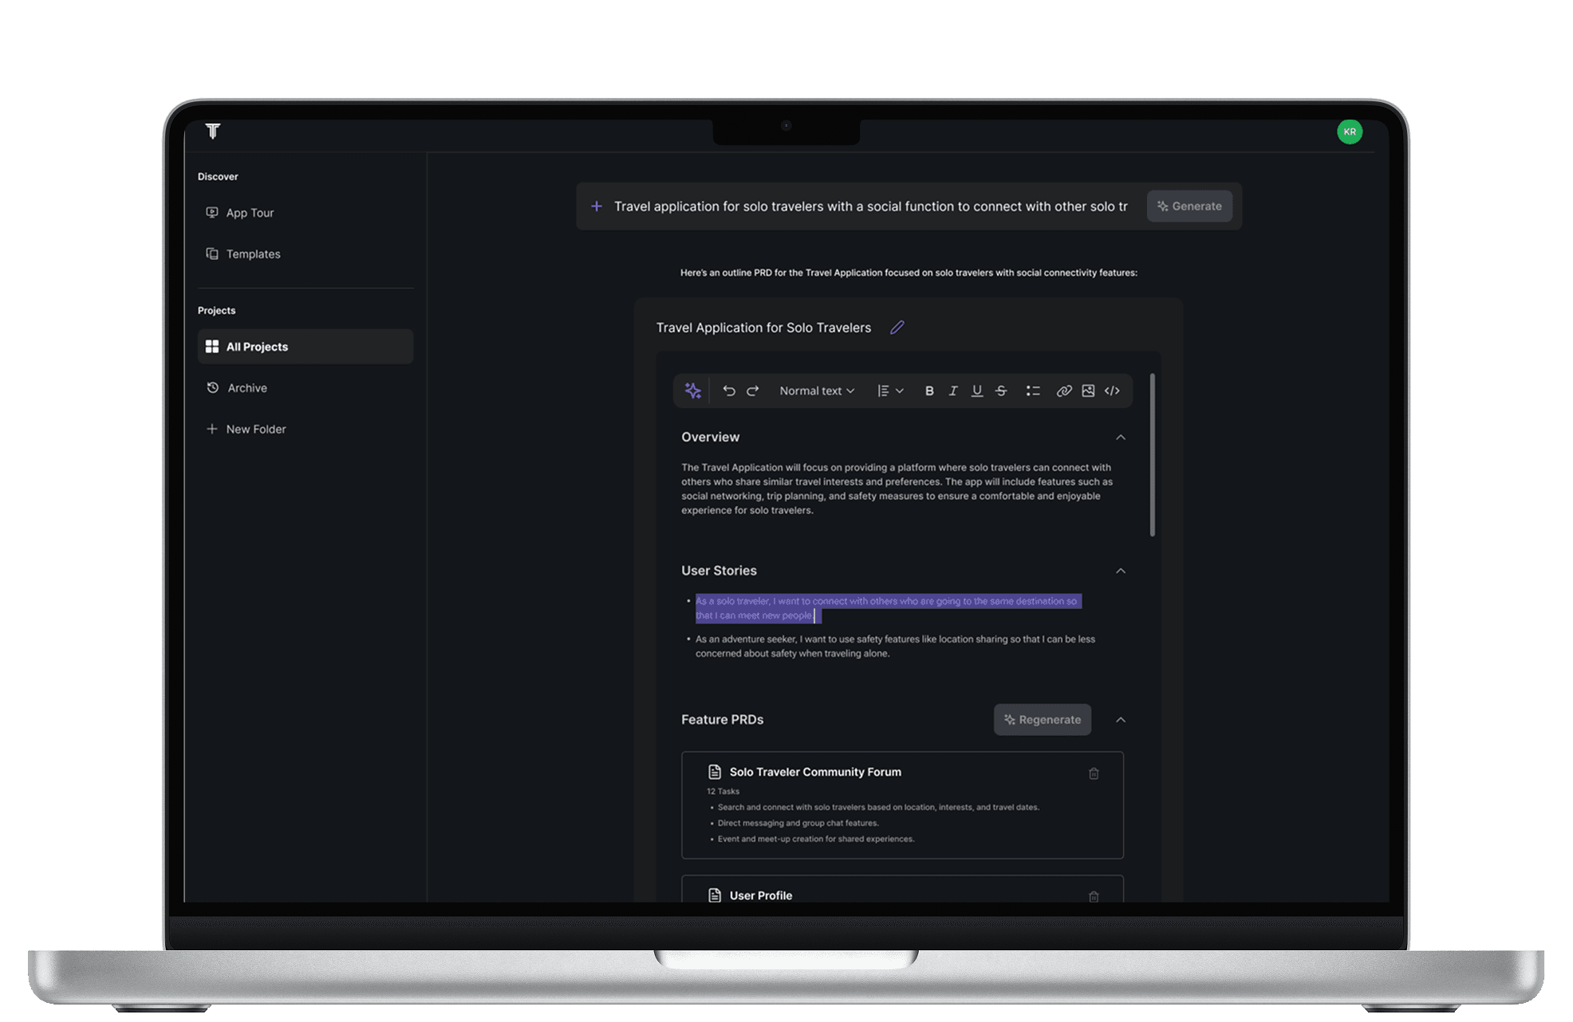Toggle underline formatting
Viewport: 1573px width, 1022px height.
(976, 391)
